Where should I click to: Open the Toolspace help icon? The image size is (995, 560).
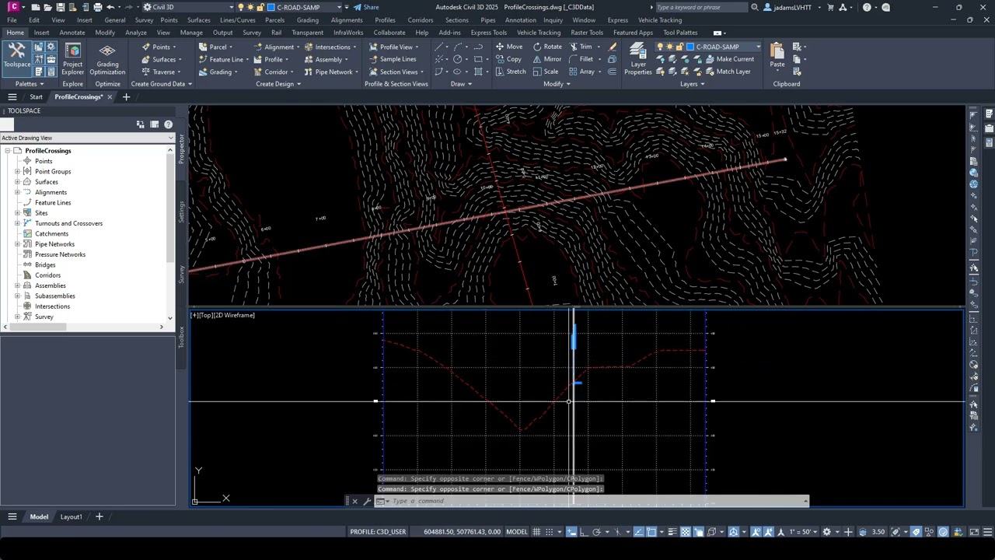pyautogui.click(x=168, y=124)
